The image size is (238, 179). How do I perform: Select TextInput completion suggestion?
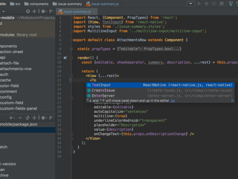(160, 85)
